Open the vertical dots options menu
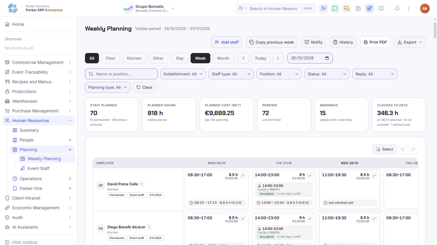 [409, 8]
